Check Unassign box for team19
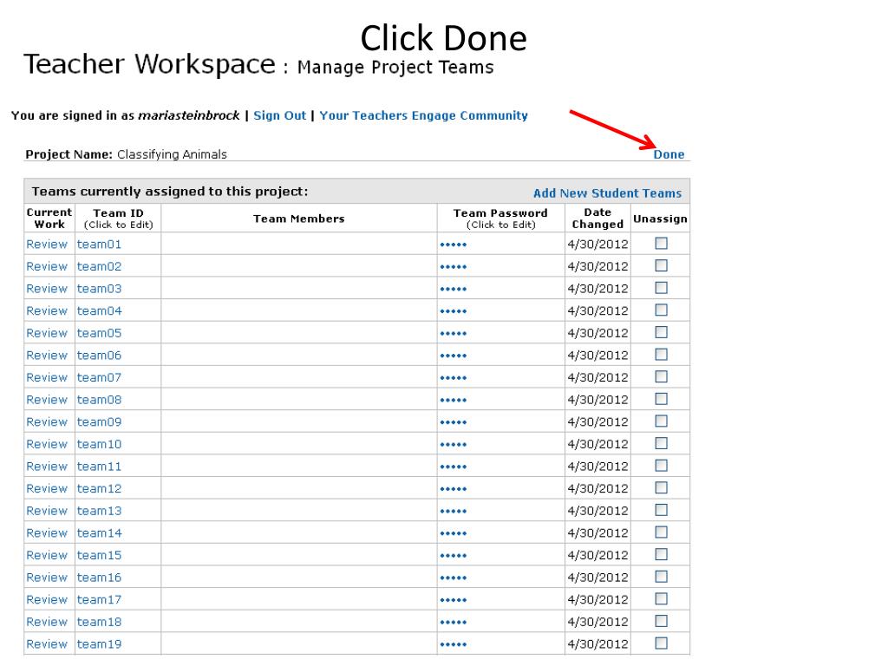The image size is (888, 666). (x=661, y=643)
